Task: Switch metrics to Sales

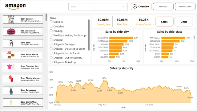Action: click(164, 22)
